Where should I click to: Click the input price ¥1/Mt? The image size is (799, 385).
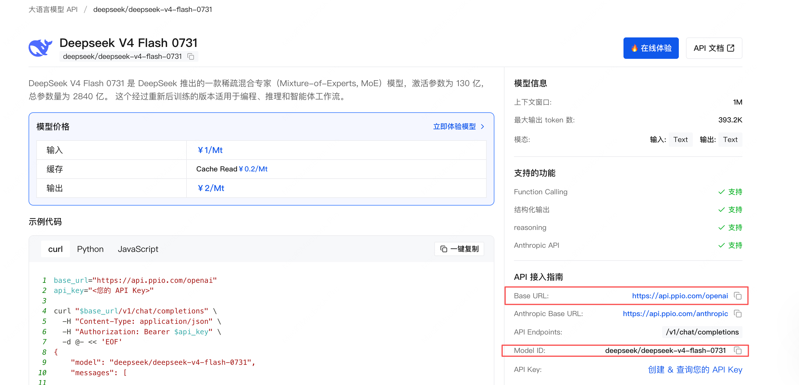(210, 150)
